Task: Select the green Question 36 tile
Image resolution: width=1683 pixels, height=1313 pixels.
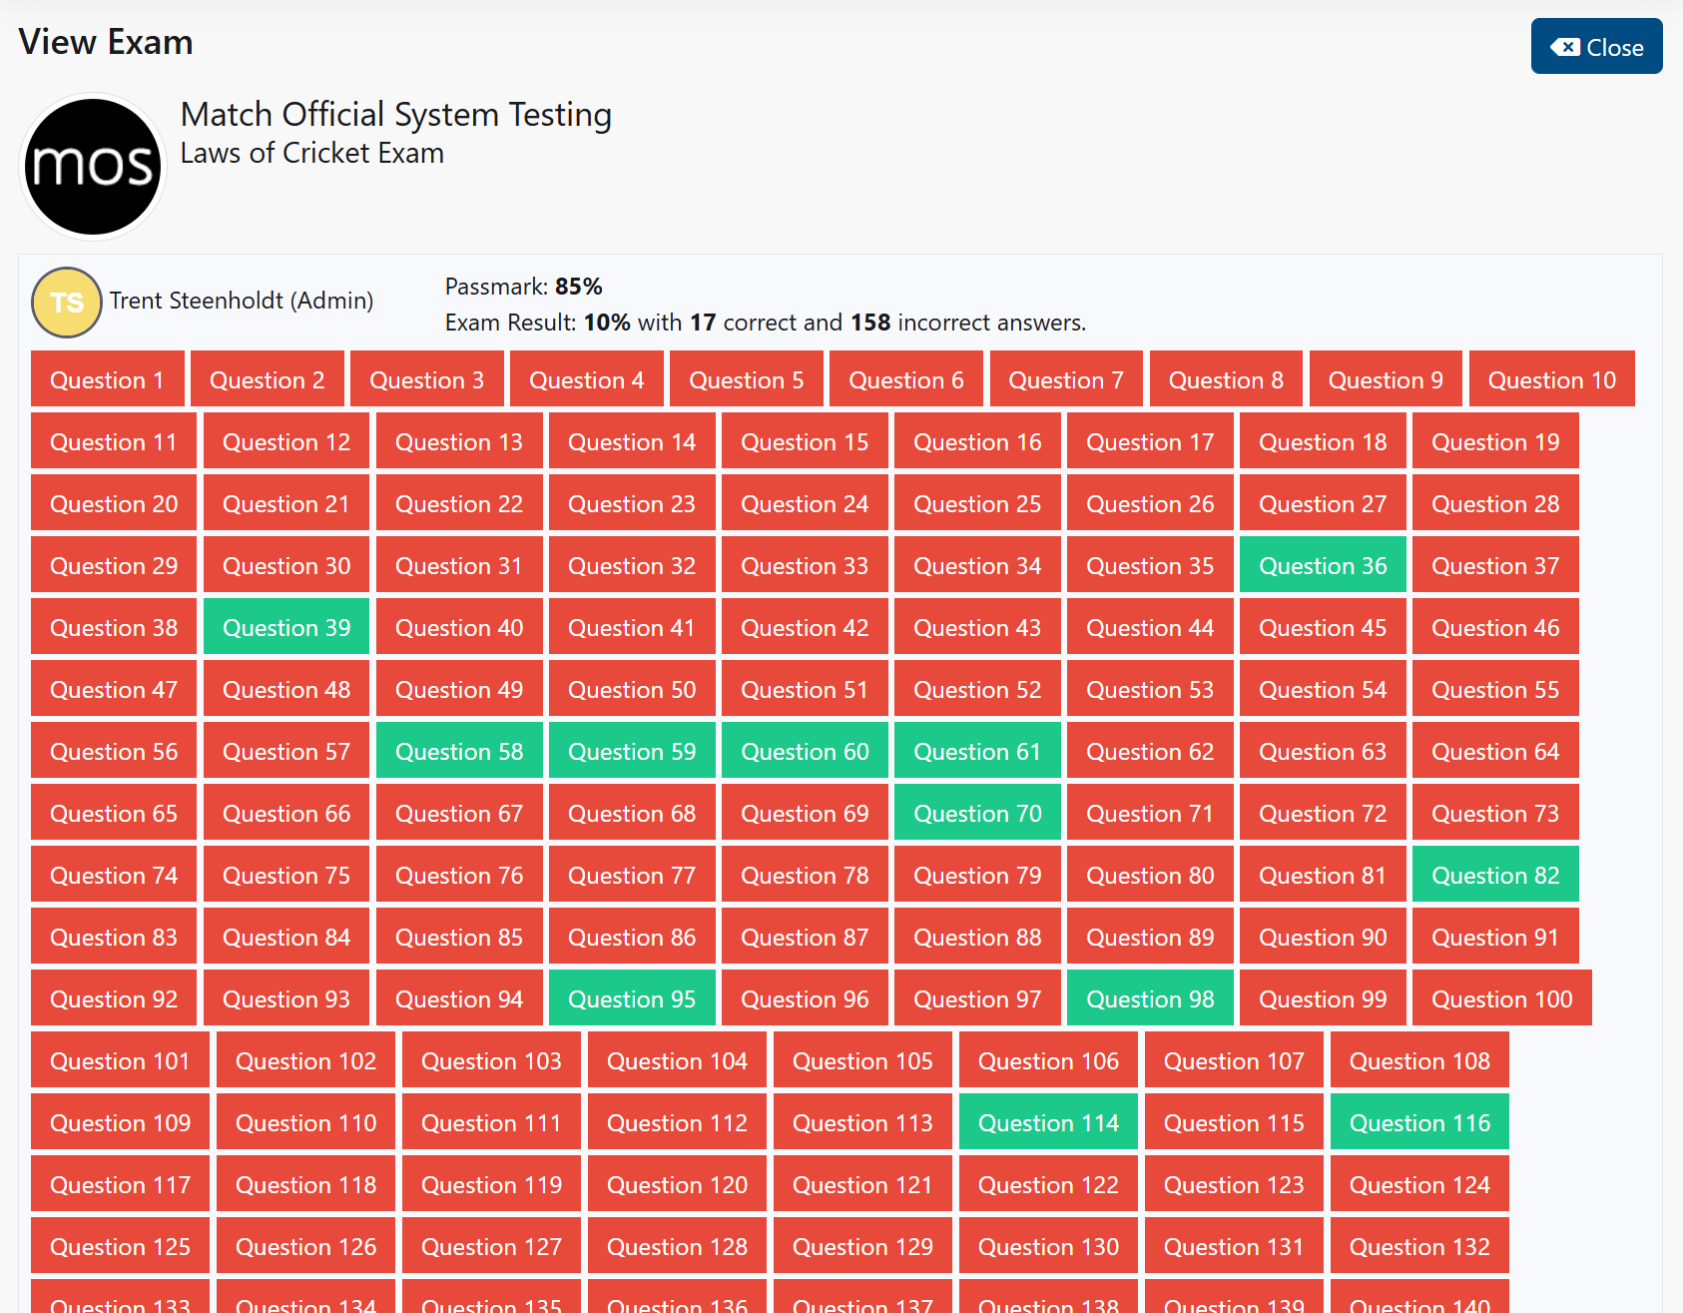Action: pyautogui.click(x=1323, y=565)
